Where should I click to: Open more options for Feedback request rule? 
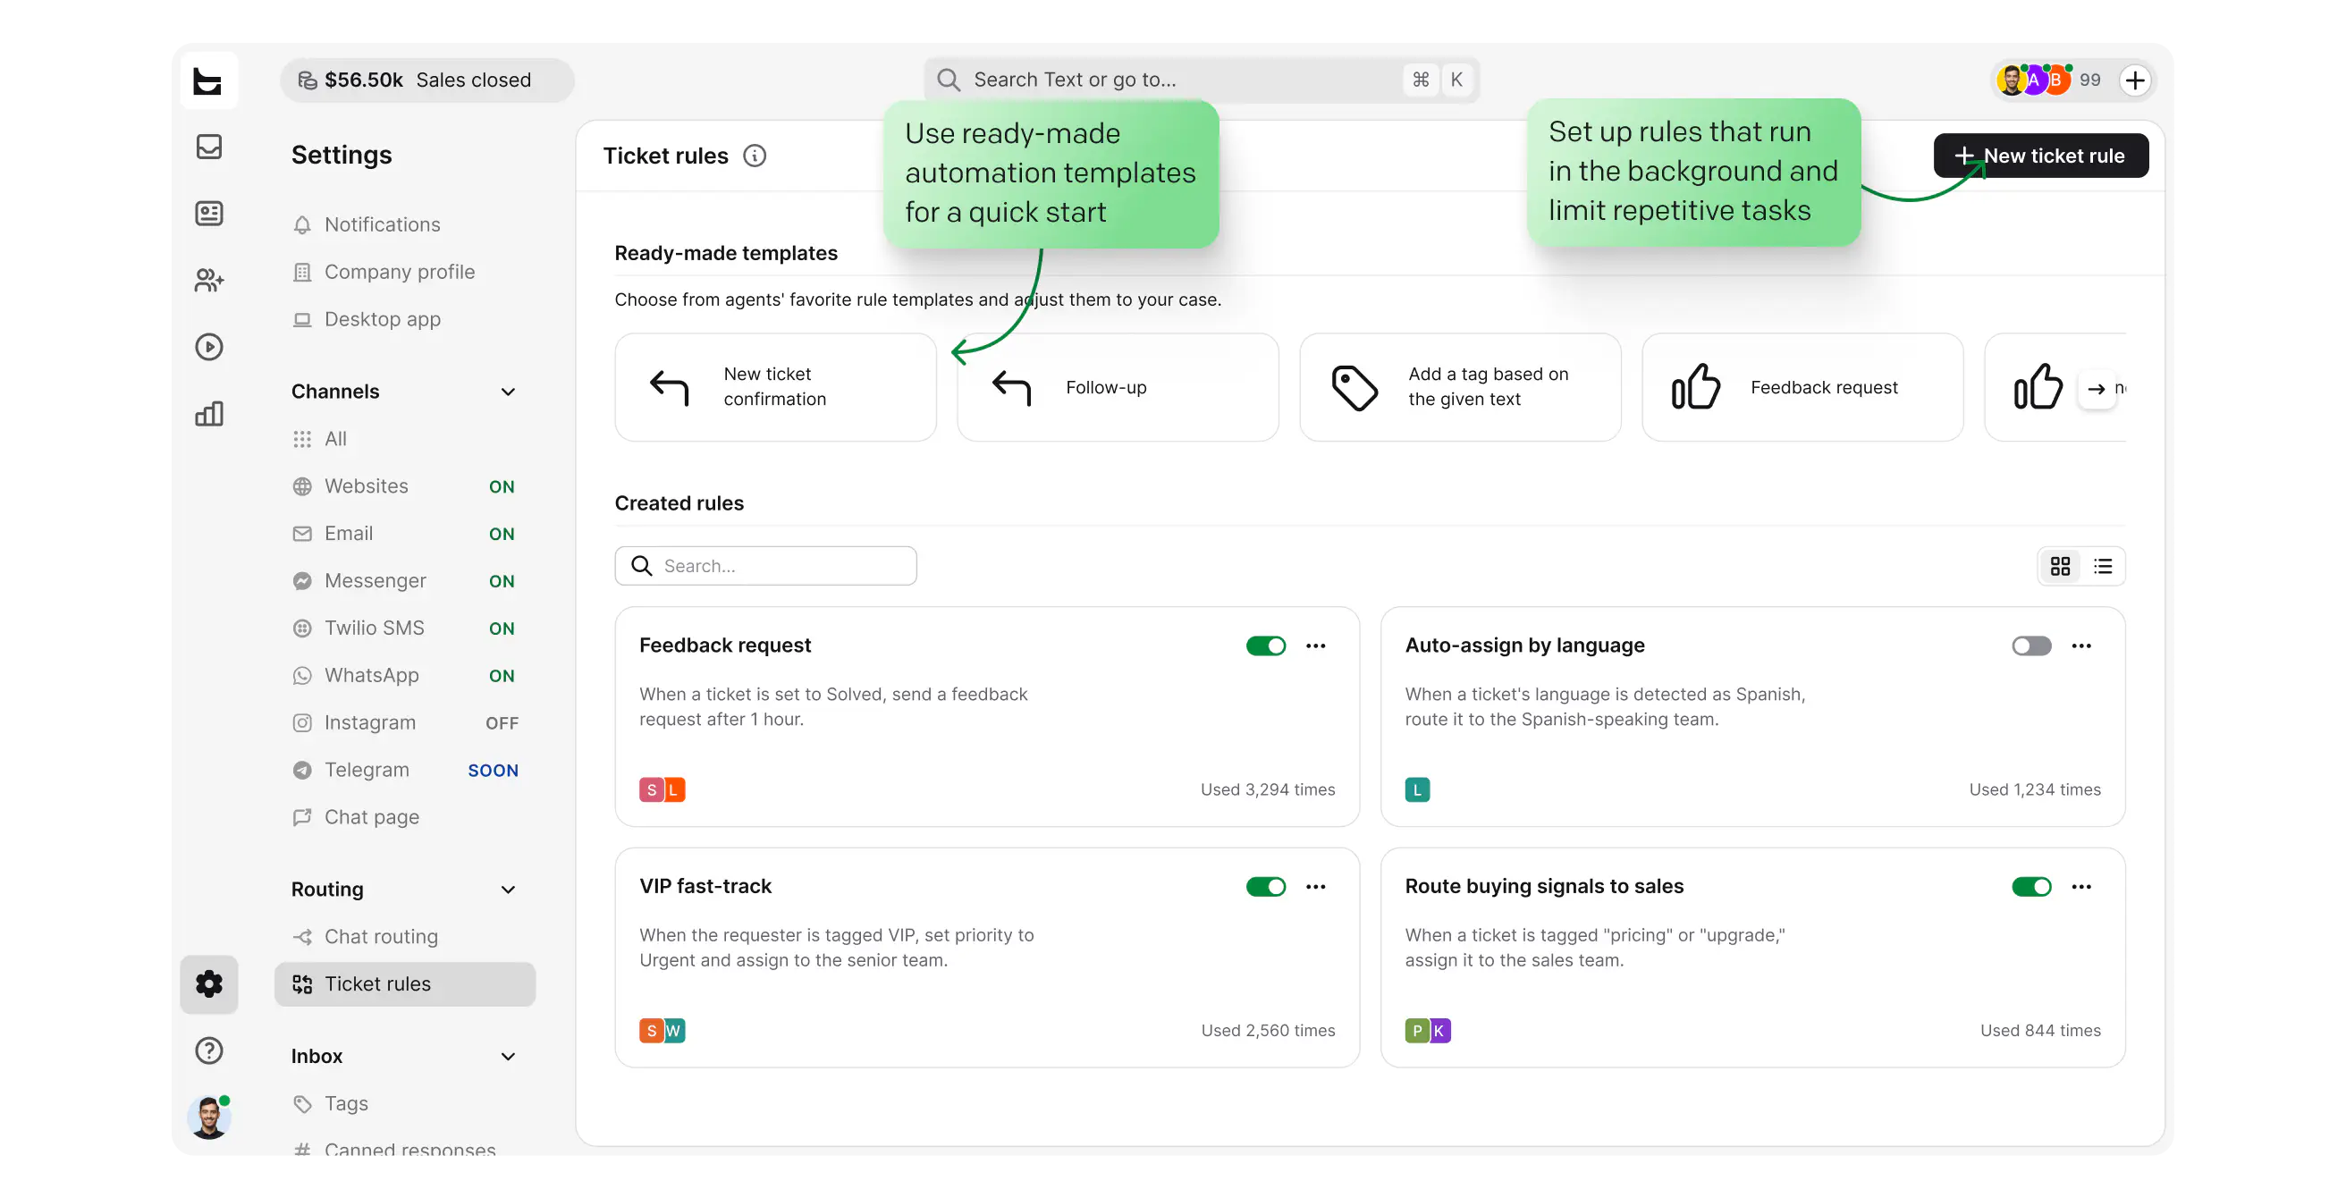(x=1315, y=645)
